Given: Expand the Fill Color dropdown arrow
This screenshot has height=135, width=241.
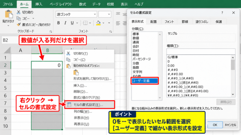Looking at the screenshot, I should coord(103,23).
